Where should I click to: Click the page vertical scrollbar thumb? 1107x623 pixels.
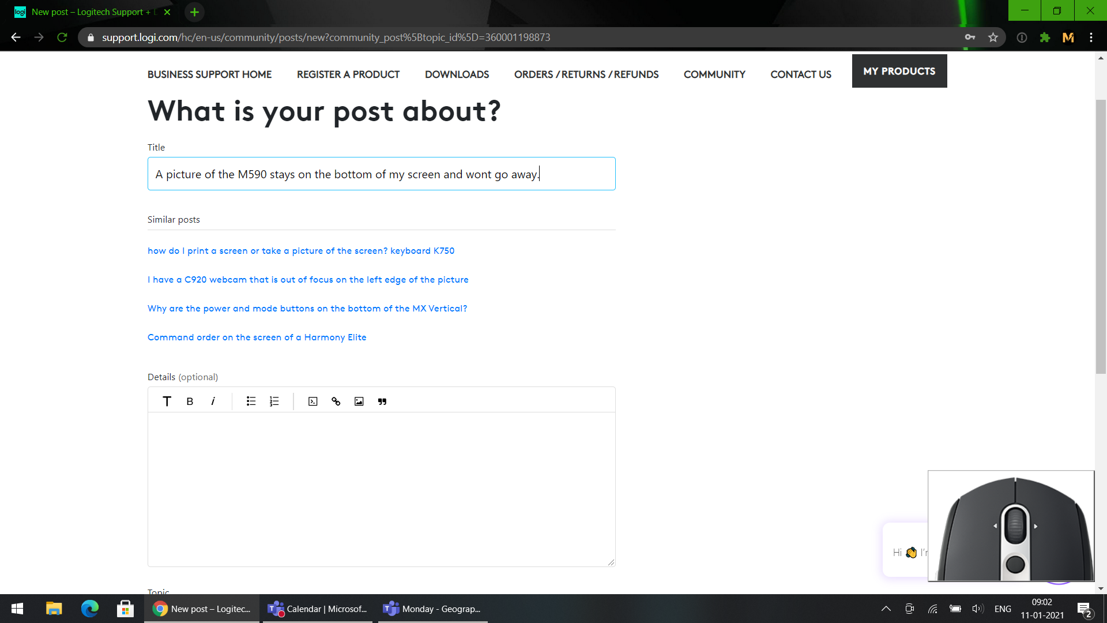(1101, 237)
